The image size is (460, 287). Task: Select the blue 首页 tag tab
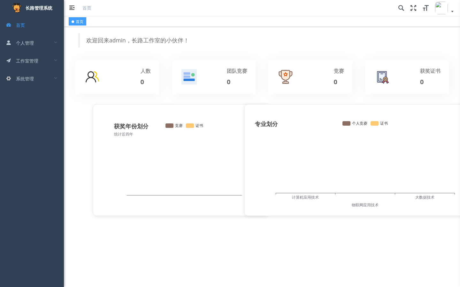coord(77,22)
